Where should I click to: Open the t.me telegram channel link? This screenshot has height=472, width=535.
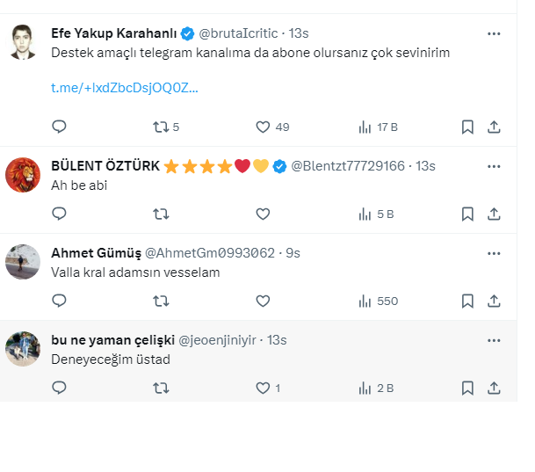[x=125, y=88]
